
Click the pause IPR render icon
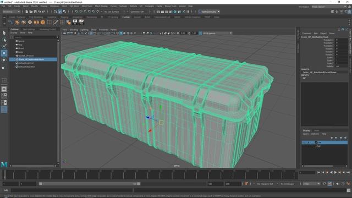pos(188,12)
